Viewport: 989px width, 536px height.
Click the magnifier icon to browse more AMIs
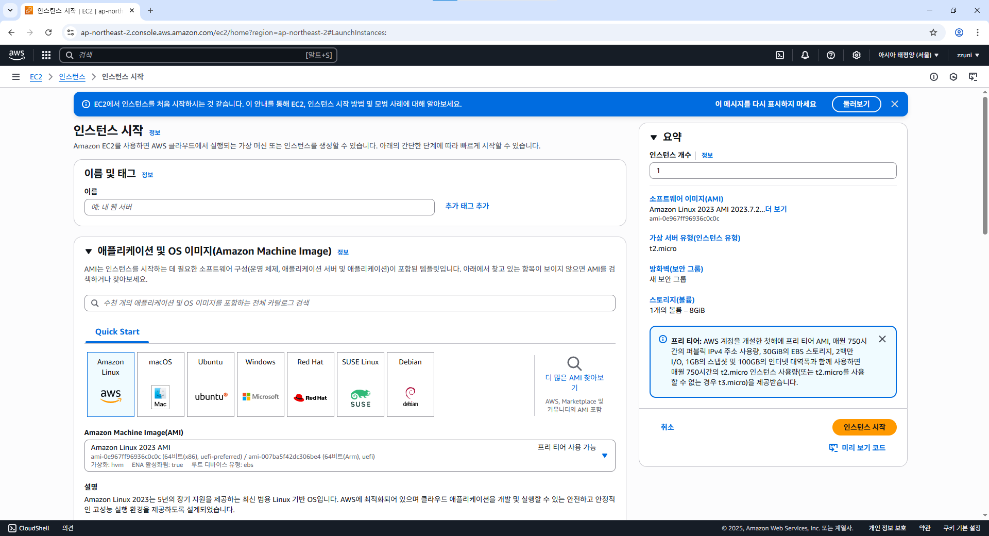tap(574, 363)
